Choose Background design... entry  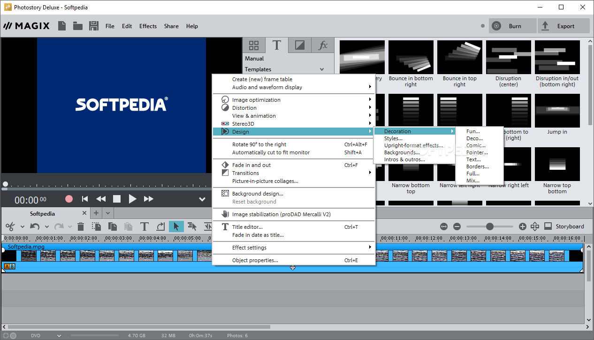(x=293, y=194)
